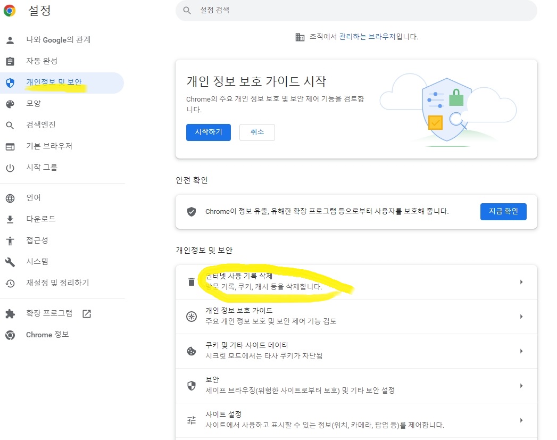The height and width of the screenshot is (440, 557).
Task: Click the magnifier icon for 검색엔진
Action: tap(10, 126)
